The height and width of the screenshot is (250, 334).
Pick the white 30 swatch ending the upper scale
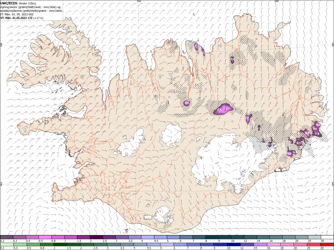pos(327,237)
